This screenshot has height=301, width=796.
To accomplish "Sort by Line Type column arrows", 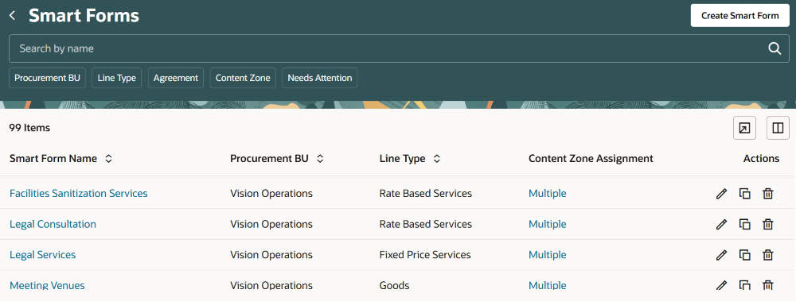I will pyautogui.click(x=436, y=159).
